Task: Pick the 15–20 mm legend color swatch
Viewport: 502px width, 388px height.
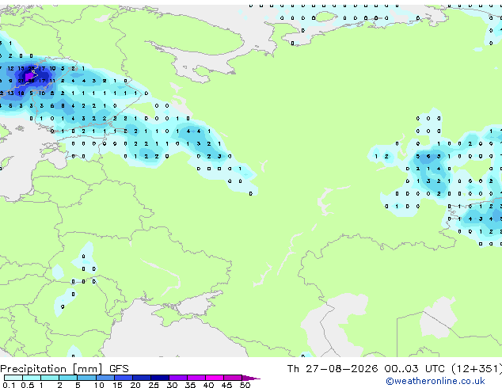Action: coord(124,378)
